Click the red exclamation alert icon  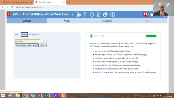(x=8, y=14)
